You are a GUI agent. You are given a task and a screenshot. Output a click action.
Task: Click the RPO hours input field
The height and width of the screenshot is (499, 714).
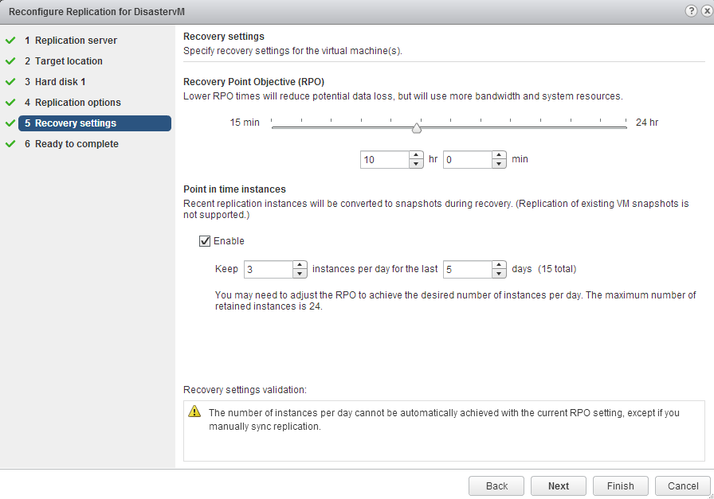[x=384, y=159]
